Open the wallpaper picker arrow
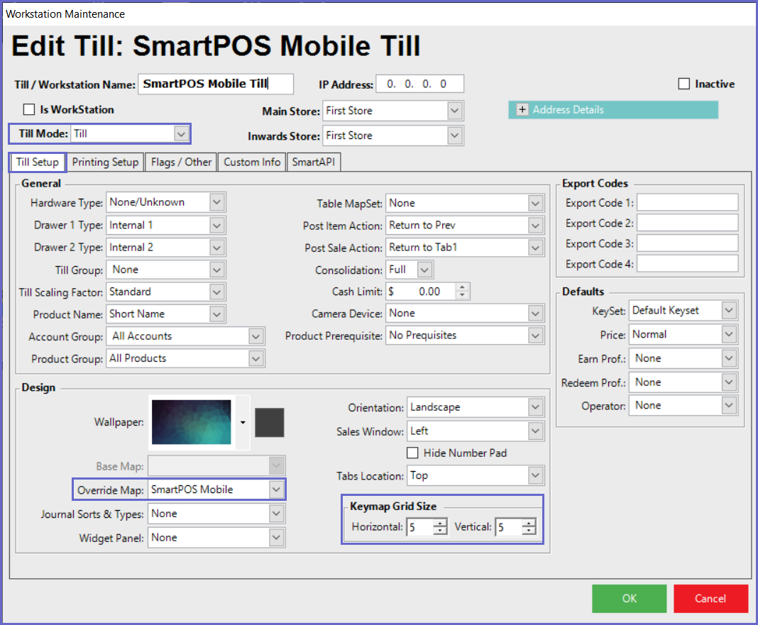758x625 pixels. coord(243,423)
